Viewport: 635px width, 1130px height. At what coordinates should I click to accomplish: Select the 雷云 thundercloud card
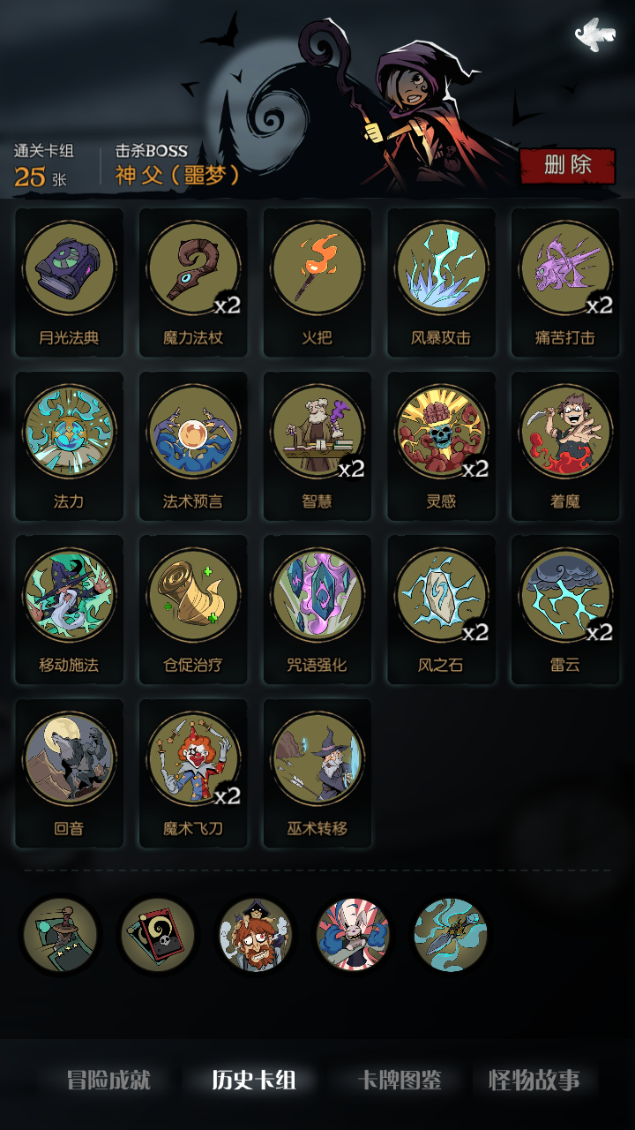pyautogui.click(x=565, y=595)
